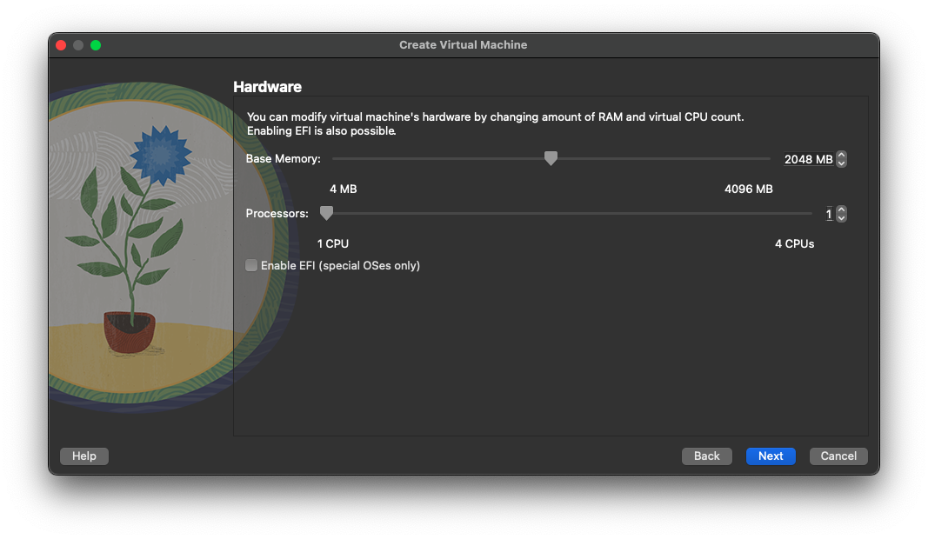928x539 pixels.
Task: Click the 1 CPU minimum label
Action: tap(332, 243)
